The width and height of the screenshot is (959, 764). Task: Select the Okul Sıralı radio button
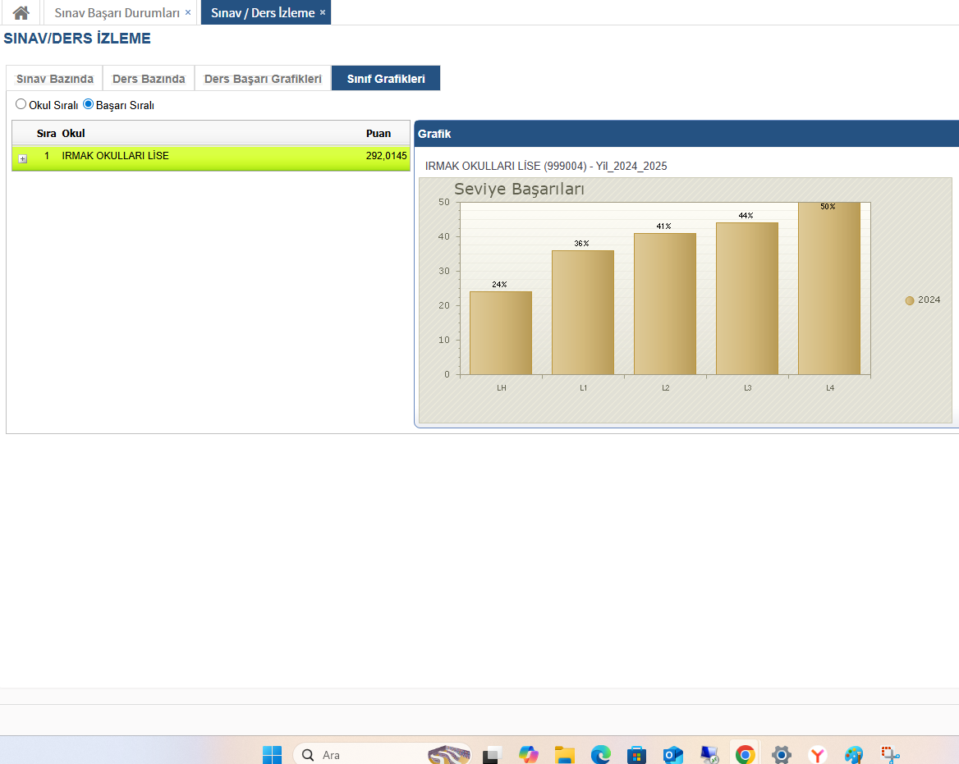[21, 104]
